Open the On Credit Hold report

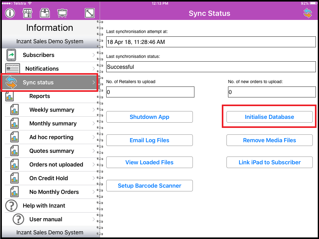click(50, 178)
